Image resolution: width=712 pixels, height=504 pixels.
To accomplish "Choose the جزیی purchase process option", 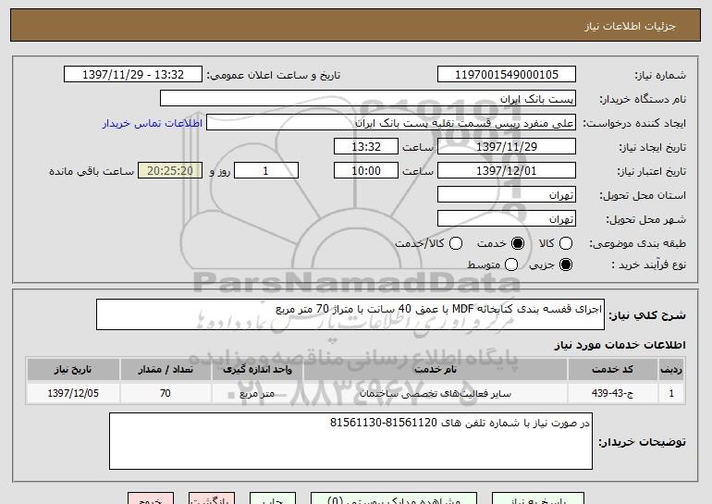I will (x=566, y=264).
